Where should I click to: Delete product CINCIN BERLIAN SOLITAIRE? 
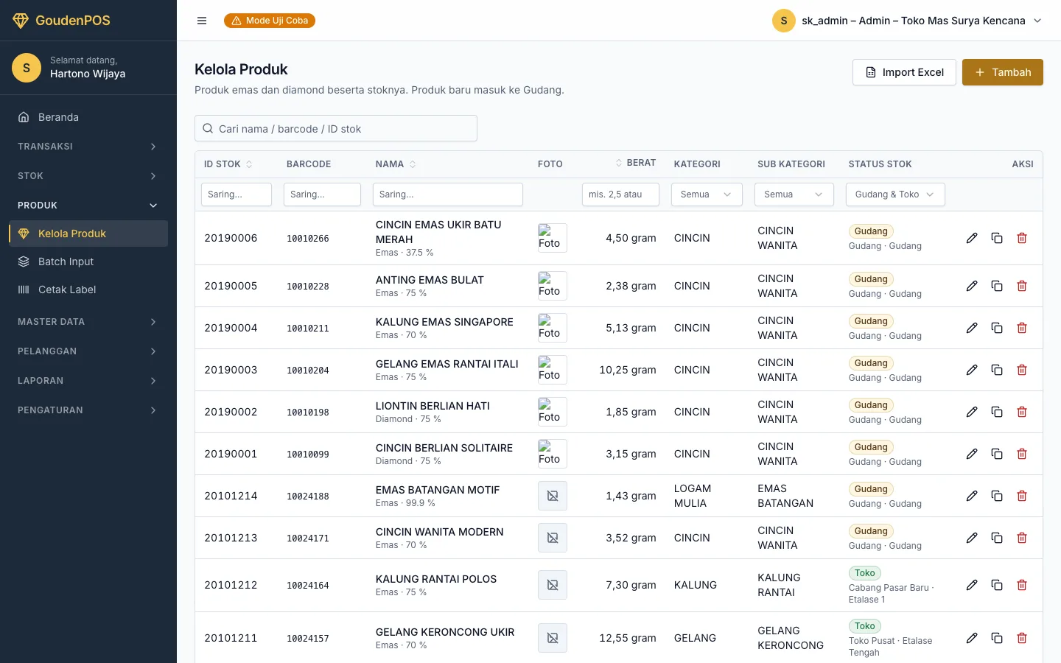1022,454
